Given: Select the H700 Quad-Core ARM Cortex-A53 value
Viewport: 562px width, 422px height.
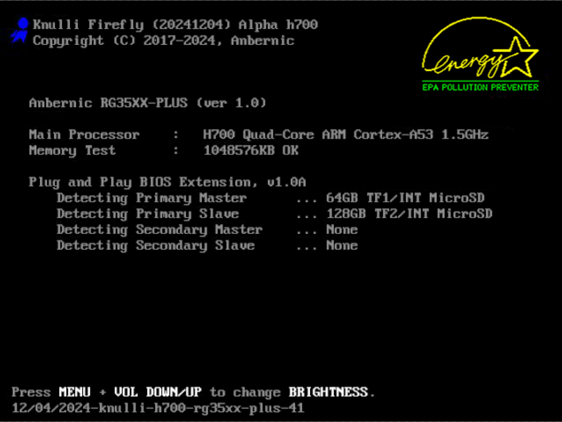Looking at the screenshot, I should [346, 134].
